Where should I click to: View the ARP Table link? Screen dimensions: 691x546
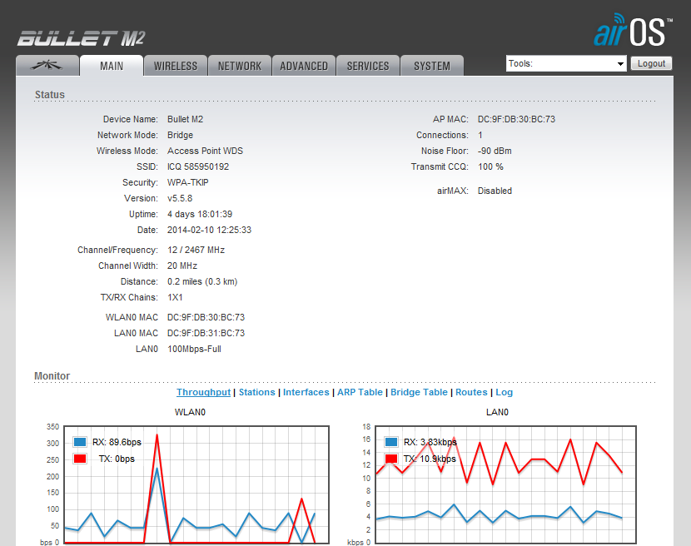360,392
